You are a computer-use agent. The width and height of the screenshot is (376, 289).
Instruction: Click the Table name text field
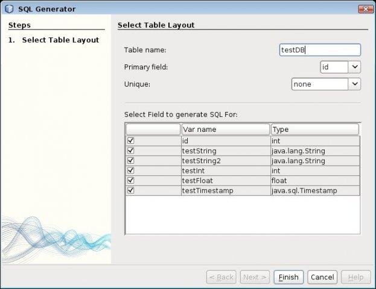coord(320,50)
